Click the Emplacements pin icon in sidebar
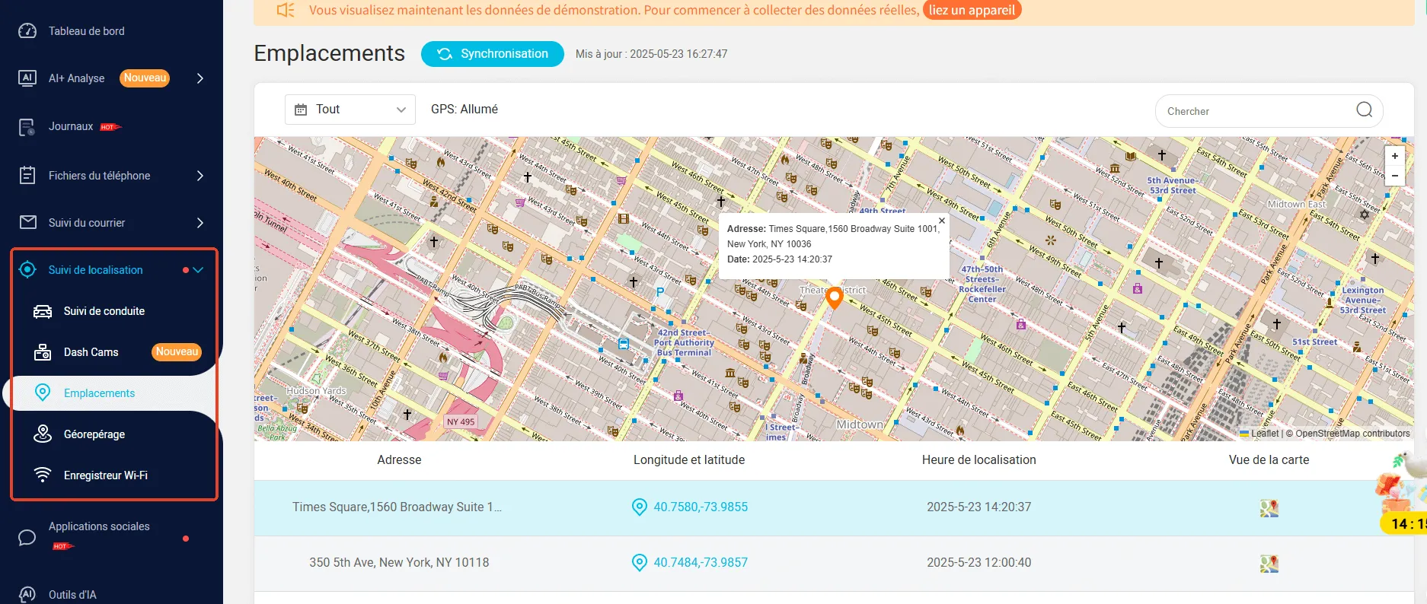Image resolution: width=1427 pixels, height=604 pixels. [x=43, y=393]
